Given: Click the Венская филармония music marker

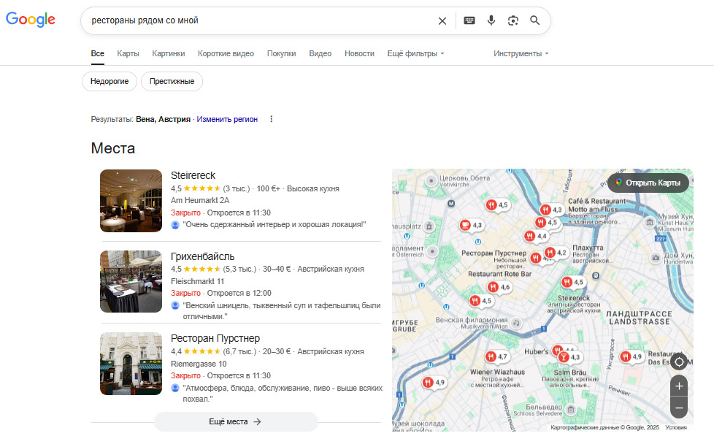Looking at the screenshot, I should 516,323.
